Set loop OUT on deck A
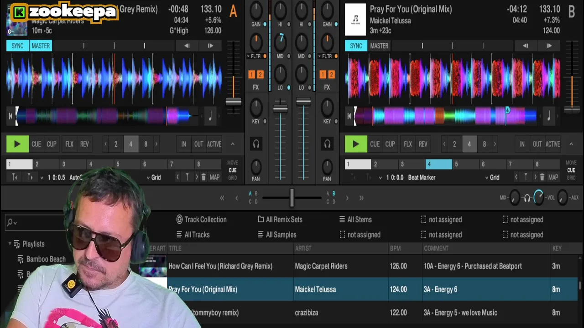Viewport: 584px width, 328px height. point(198,144)
